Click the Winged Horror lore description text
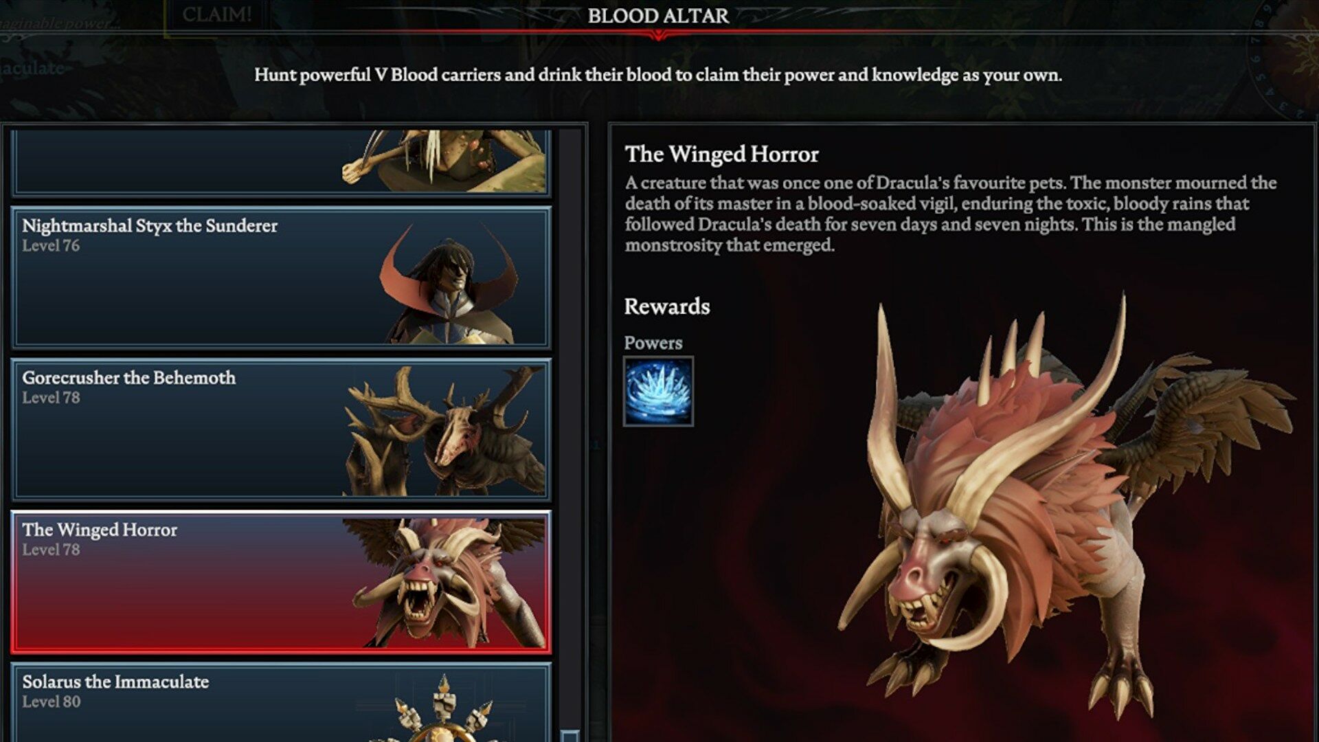Image resolution: width=1319 pixels, height=742 pixels. pos(951,214)
